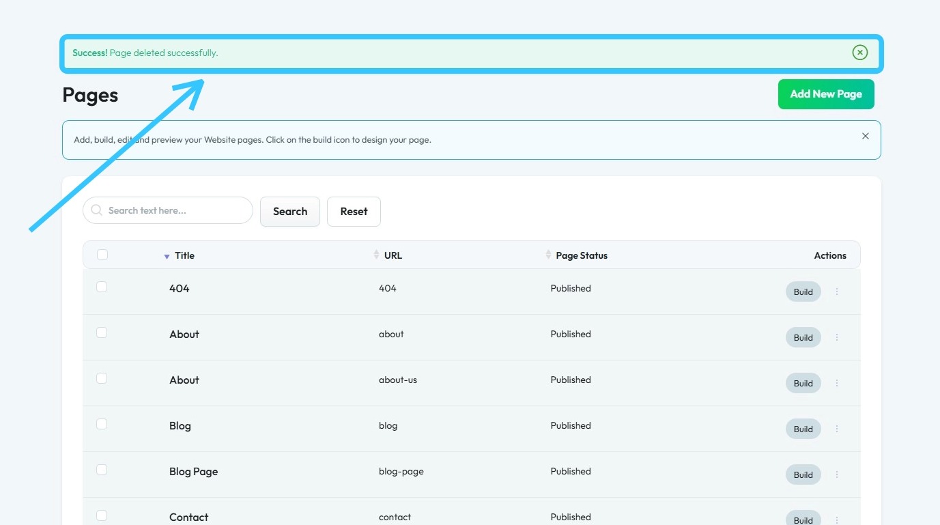The width and height of the screenshot is (940, 525).
Task: Click Build for the 'about-us' row
Action: coord(803,383)
